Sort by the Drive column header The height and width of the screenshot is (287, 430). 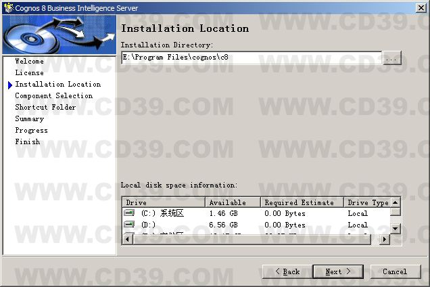click(x=164, y=202)
